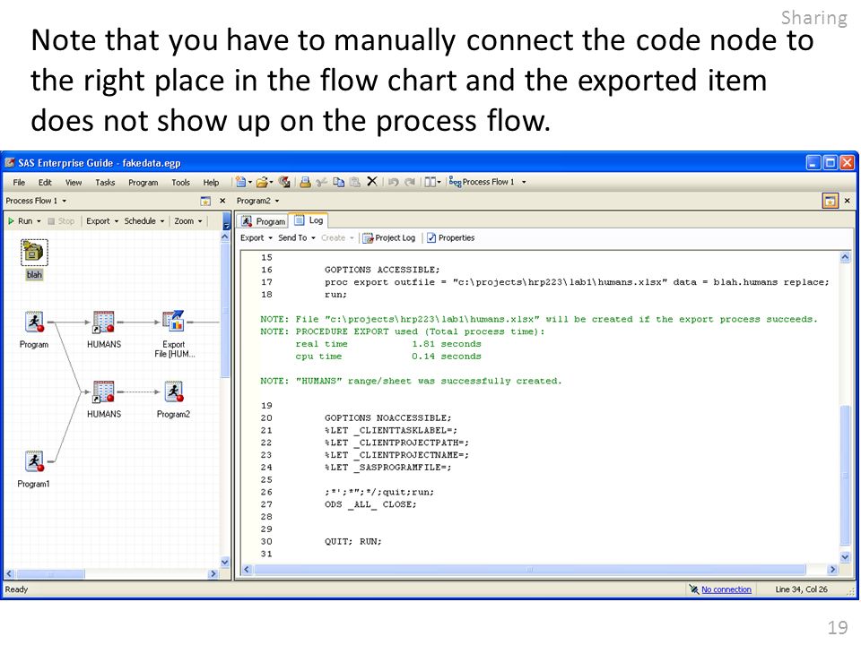The width and height of the screenshot is (861, 645).
Task: Click the Process Flow 1 toolbar icon
Action: 456,182
